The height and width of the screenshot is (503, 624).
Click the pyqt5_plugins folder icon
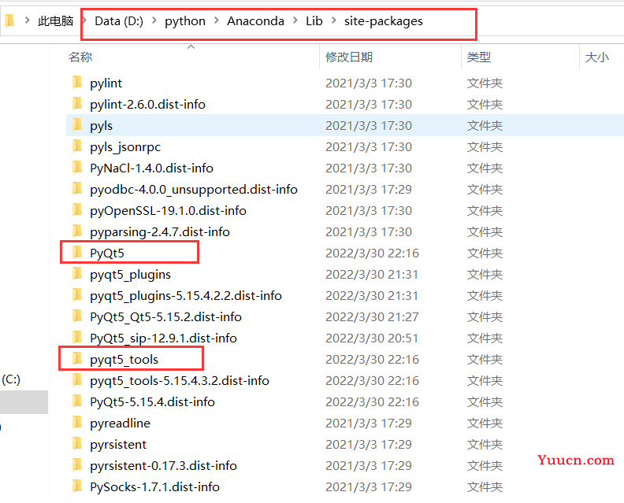[x=77, y=274]
